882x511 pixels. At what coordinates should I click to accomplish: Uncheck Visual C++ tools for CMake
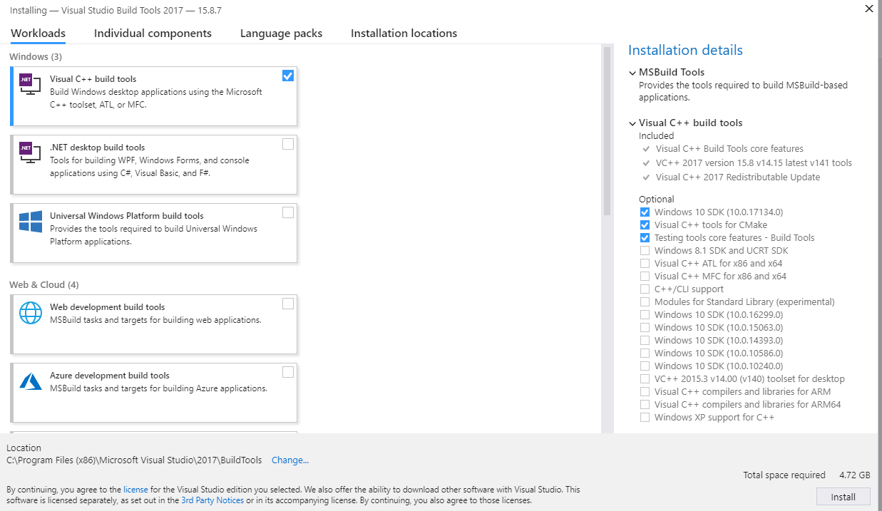[645, 225]
